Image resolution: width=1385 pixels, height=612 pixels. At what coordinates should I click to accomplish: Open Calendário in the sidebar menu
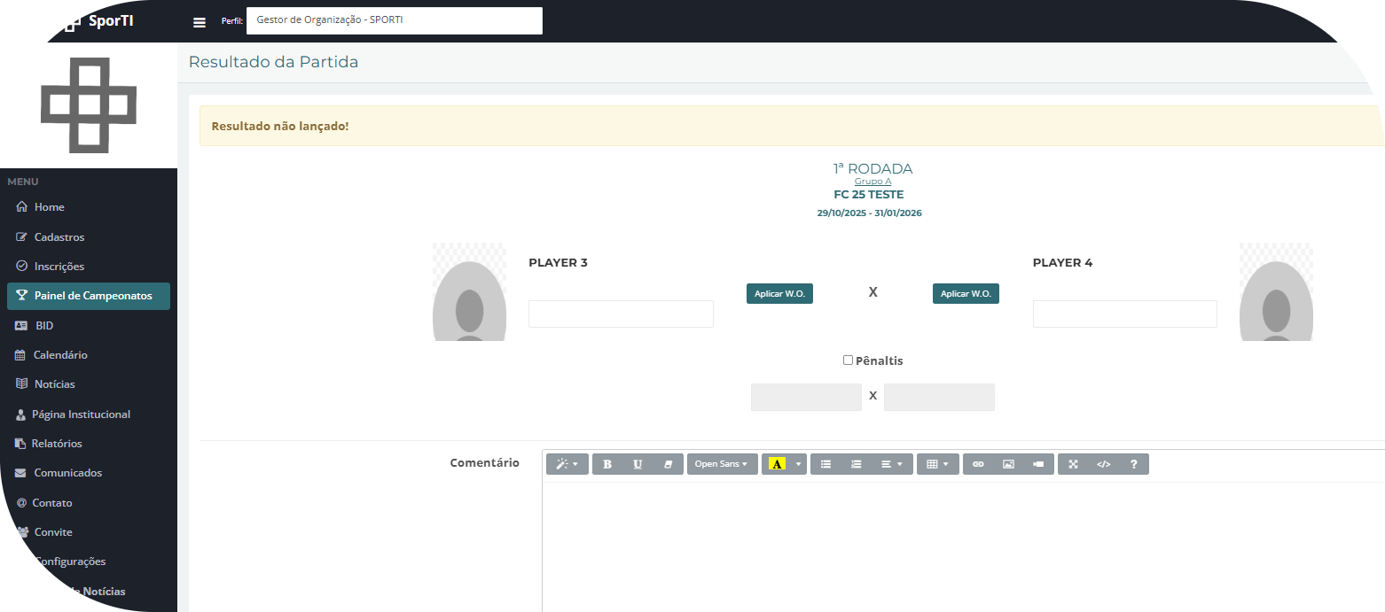[60, 355]
